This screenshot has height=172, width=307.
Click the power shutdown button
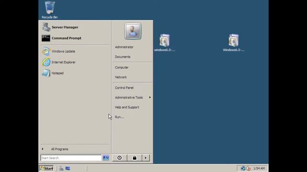pyautogui.click(x=119, y=158)
